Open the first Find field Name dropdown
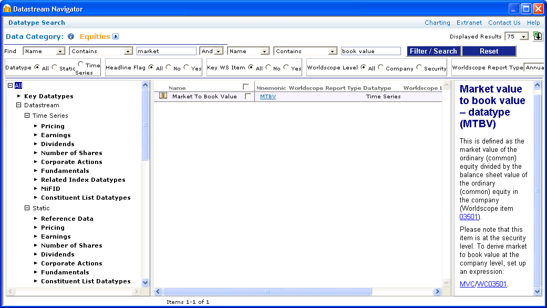The image size is (547, 308). (x=60, y=52)
